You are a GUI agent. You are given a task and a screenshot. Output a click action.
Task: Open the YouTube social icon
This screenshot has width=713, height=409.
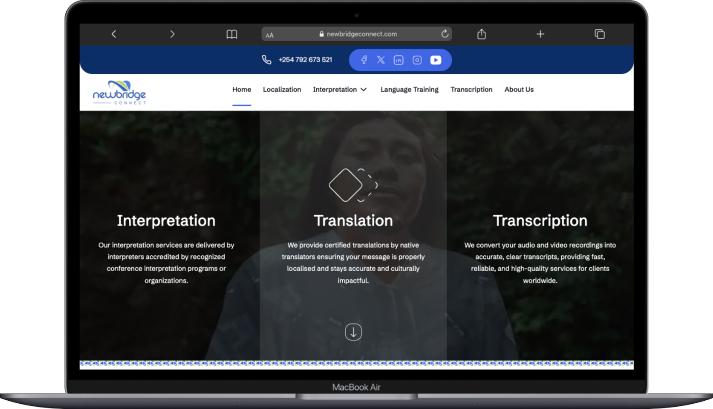coord(435,60)
